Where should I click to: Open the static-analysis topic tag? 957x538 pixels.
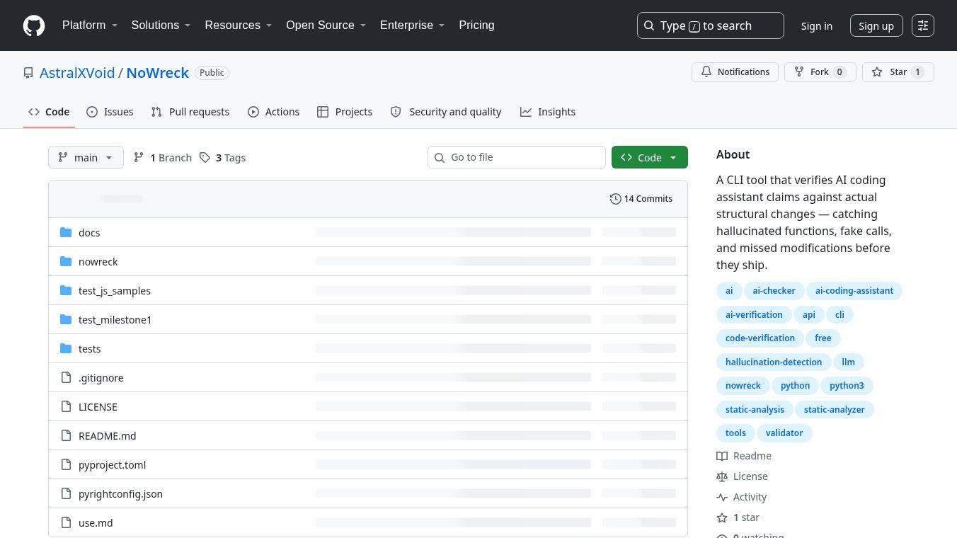pos(755,409)
